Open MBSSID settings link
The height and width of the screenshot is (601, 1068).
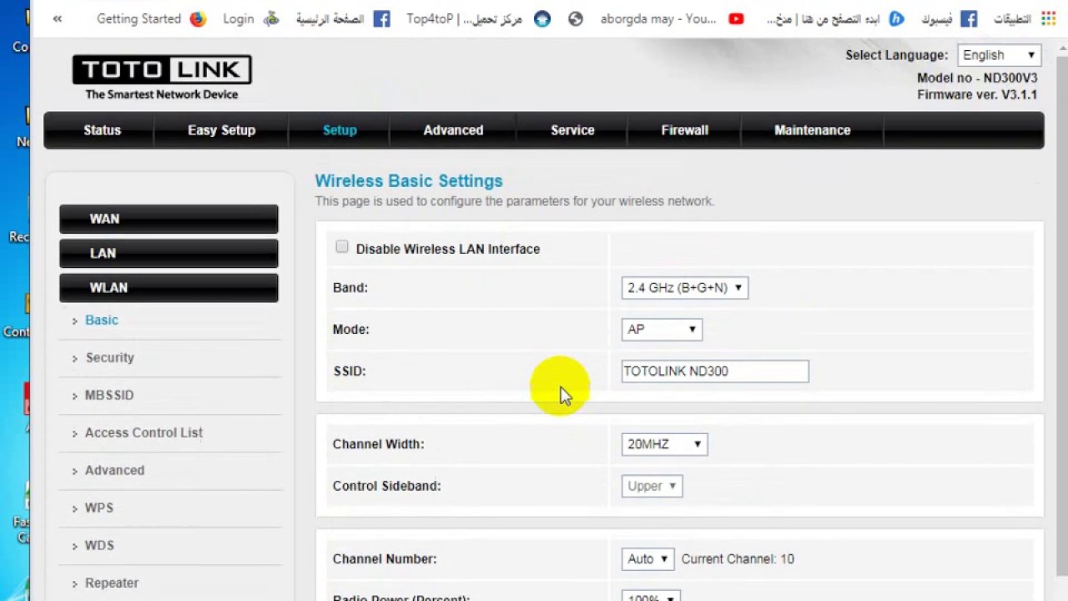[109, 396]
